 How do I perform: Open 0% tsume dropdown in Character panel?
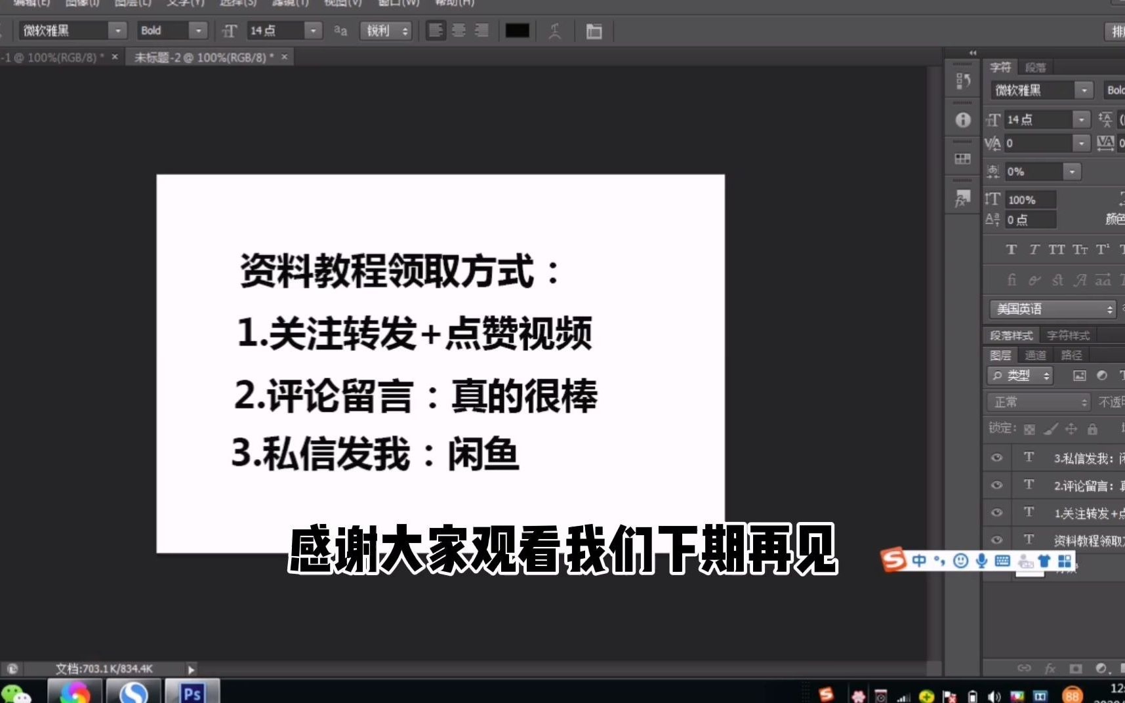click(1072, 172)
